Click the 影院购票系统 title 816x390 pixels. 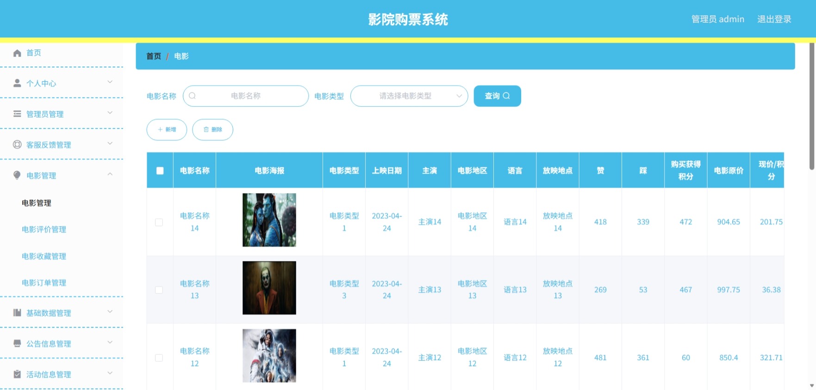408,19
